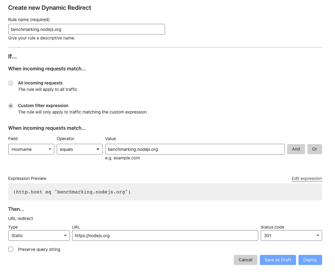Click into the Rule name input field

tap(87, 29)
